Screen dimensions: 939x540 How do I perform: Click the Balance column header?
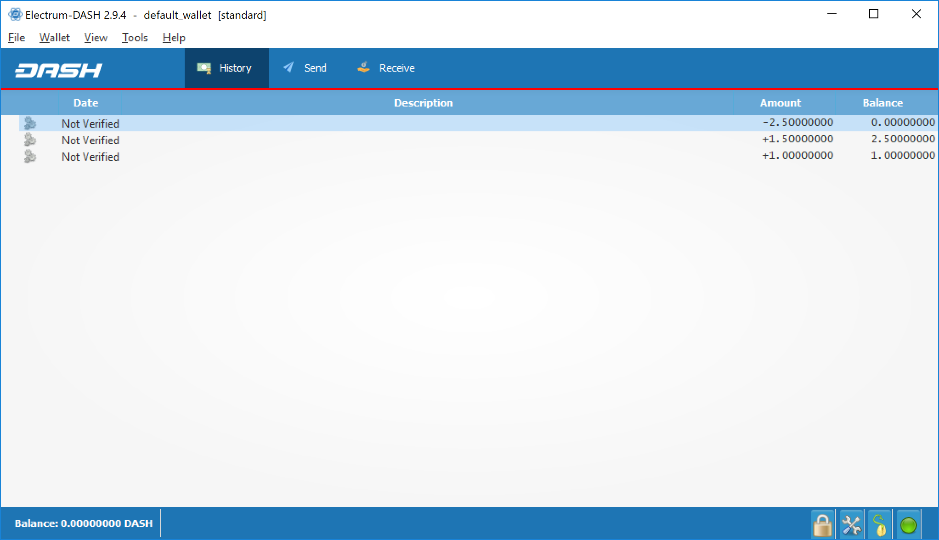click(x=882, y=103)
